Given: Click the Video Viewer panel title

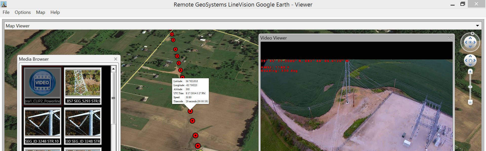Looking at the screenshot, I should pyautogui.click(x=273, y=38).
